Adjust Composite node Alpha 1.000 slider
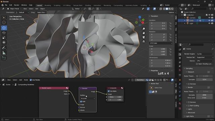The width and height of the screenshot is (215, 121). click(x=115, y=97)
